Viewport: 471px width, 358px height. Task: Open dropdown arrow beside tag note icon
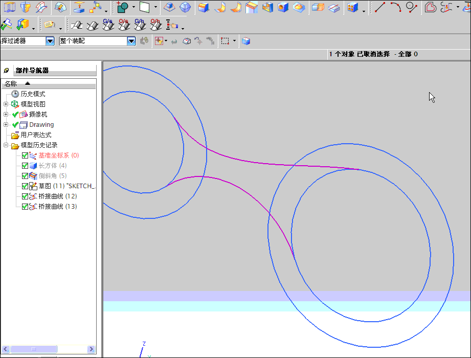[60, 29]
